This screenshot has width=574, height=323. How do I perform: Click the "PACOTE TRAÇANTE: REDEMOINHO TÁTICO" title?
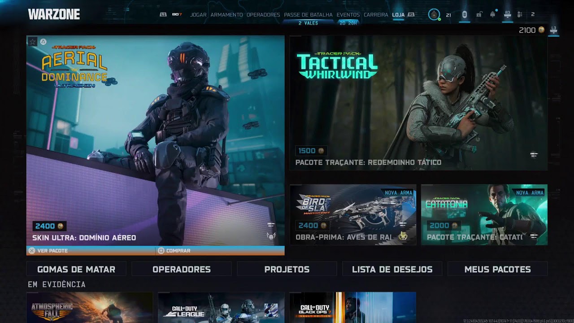point(368,162)
